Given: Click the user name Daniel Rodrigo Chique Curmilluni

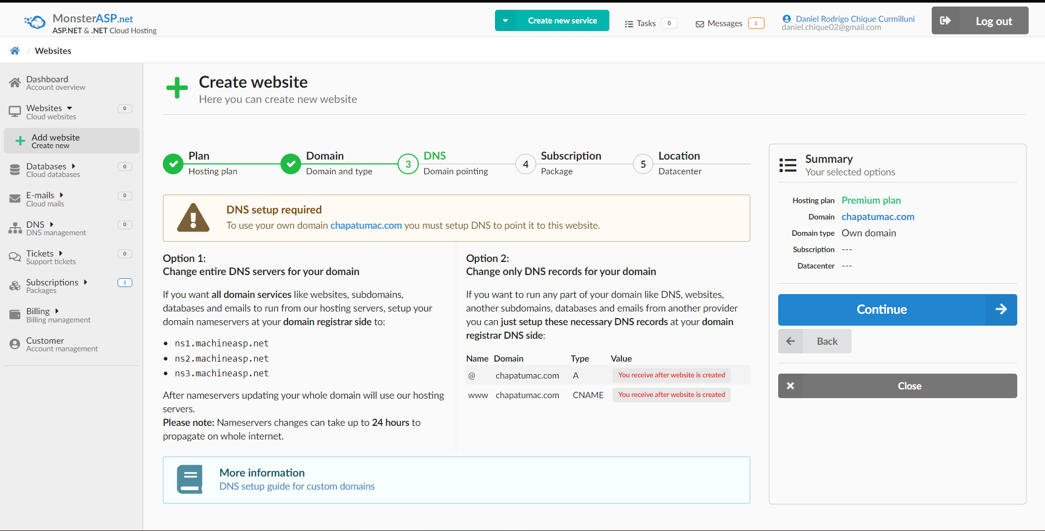Looking at the screenshot, I should 855,19.
